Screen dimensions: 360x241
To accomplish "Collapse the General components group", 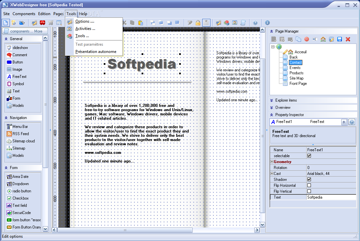I will [6, 39].
